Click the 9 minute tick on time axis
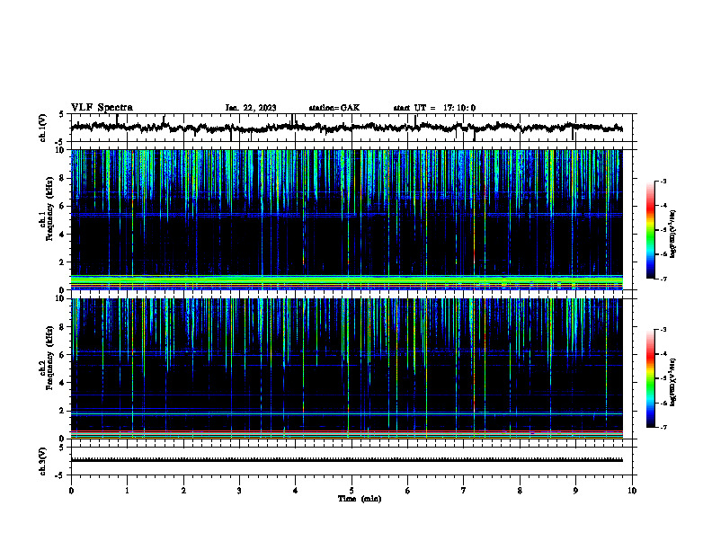 tap(575, 491)
